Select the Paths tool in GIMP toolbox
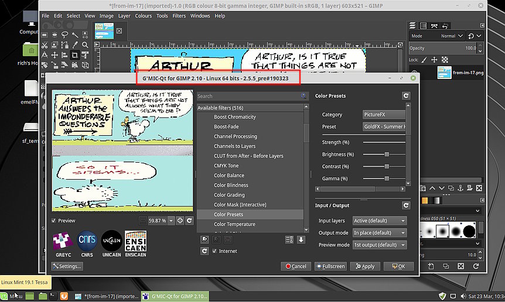Image resolution: width=505 pixels, height=302 pixels. tap(64, 45)
